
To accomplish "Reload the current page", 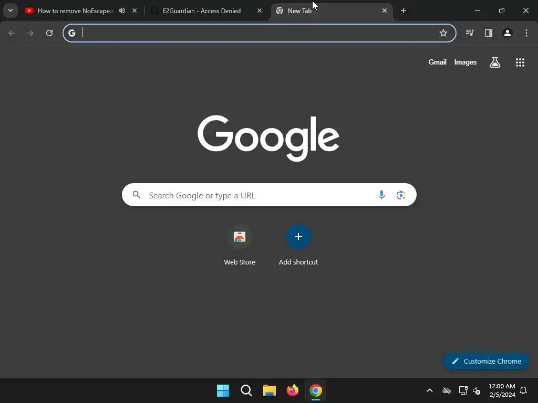I will tap(49, 33).
